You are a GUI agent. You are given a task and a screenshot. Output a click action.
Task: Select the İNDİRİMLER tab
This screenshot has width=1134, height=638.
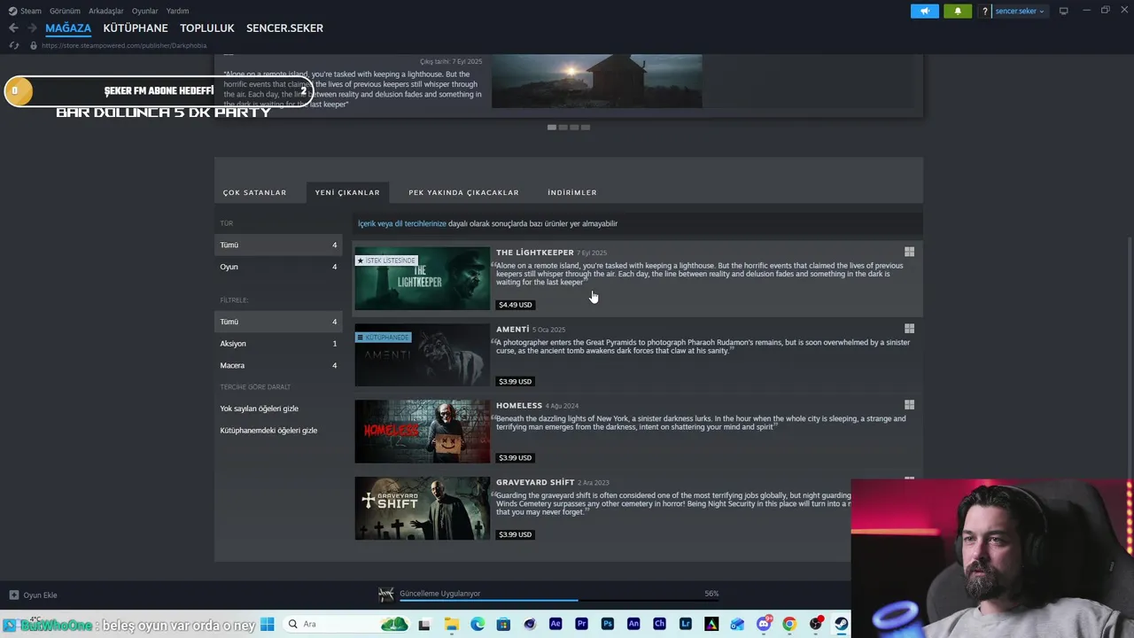(x=572, y=192)
